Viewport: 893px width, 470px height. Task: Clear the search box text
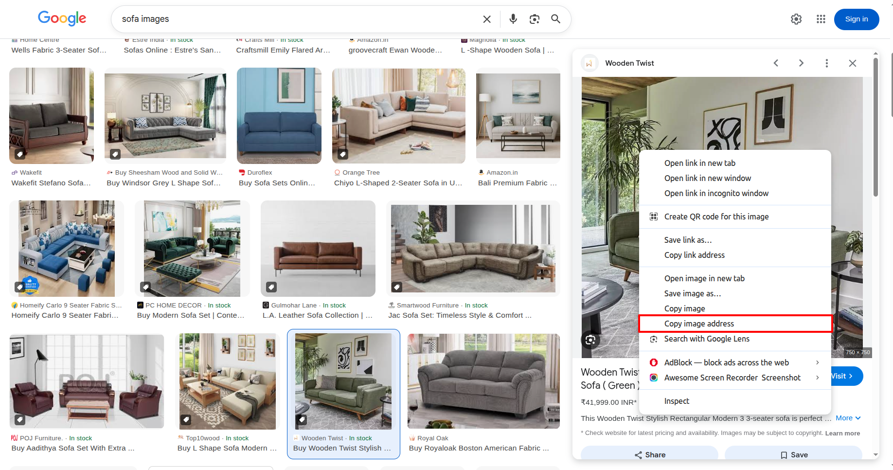coord(487,19)
